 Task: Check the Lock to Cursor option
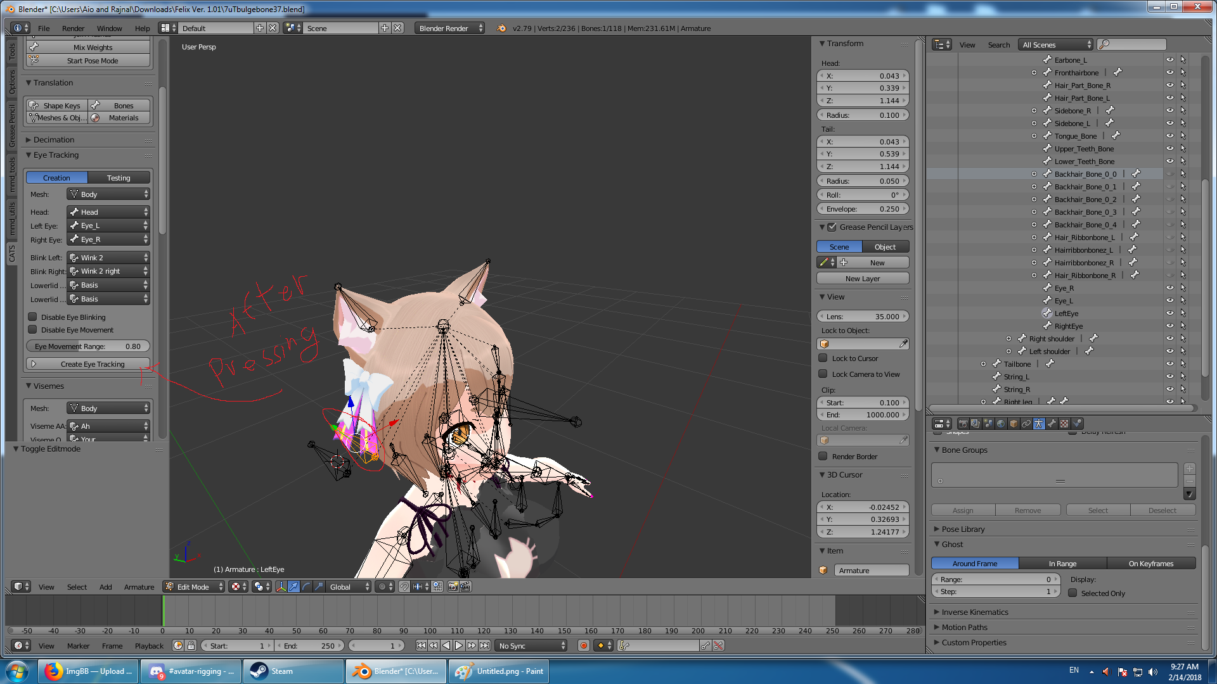tap(823, 358)
